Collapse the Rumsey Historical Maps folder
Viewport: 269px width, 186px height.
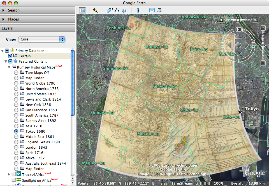tap(9, 67)
